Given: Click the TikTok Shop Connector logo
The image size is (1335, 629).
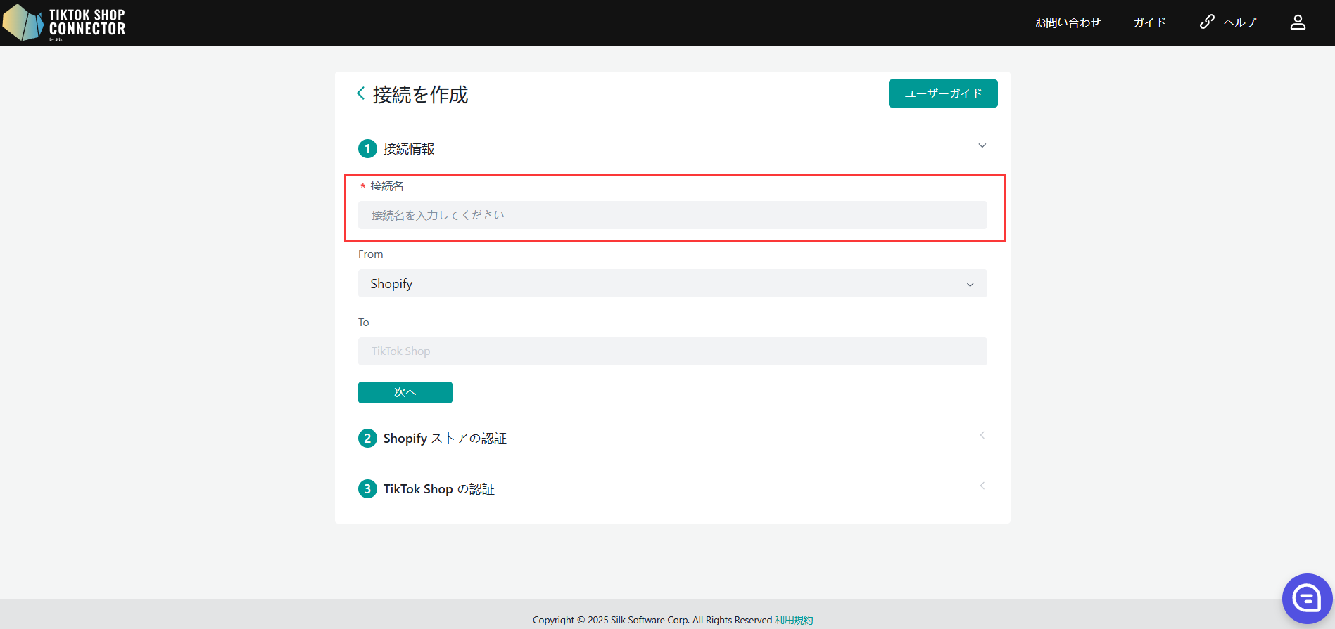Looking at the screenshot, I should [x=64, y=22].
